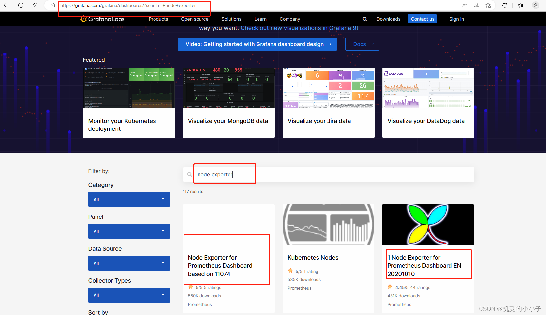This screenshot has width=546, height=315.
Task: Open the browser extensions puzzle icon
Action: coord(505,5)
